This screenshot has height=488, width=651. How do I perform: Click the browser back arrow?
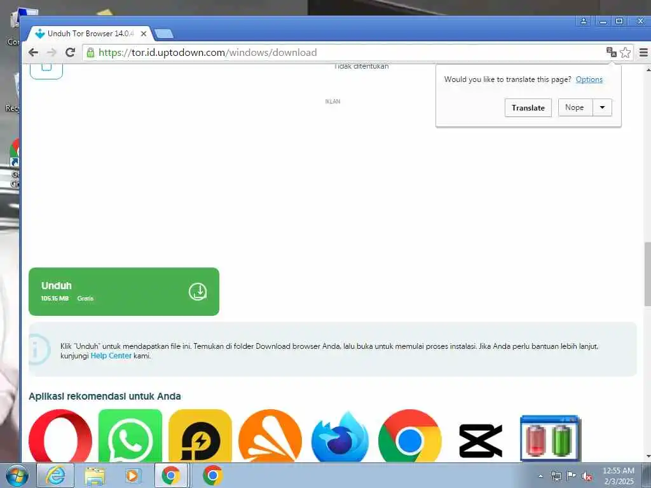click(x=34, y=52)
